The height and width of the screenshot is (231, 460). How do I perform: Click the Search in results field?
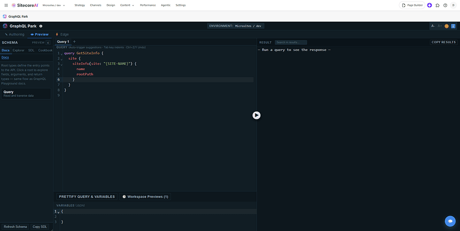point(291,42)
